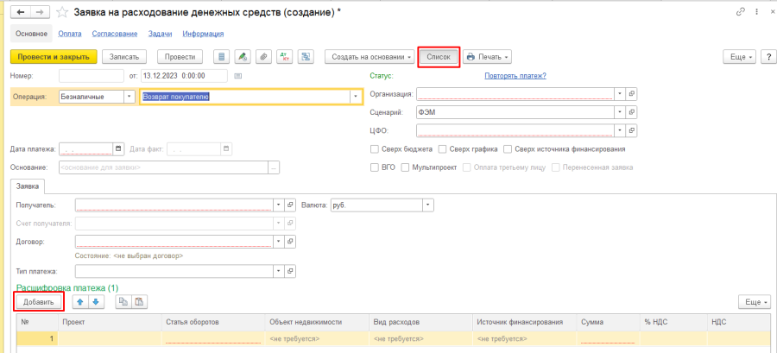Image resolution: width=777 pixels, height=353 pixels.
Task: Toggle the Сверх графика checkbox
Action: point(443,149)
